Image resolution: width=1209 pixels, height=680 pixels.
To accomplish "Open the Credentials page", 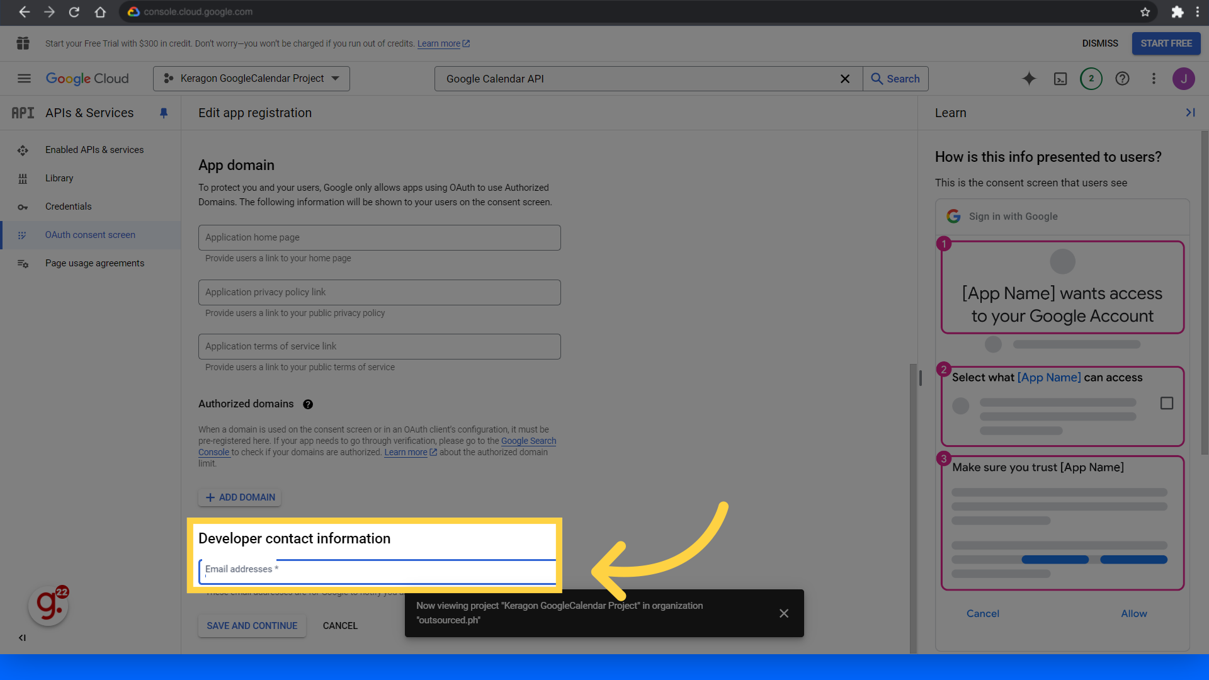I will pos(68,207).
